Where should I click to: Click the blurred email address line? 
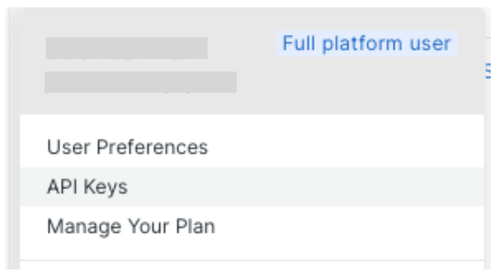click(141, 82)
